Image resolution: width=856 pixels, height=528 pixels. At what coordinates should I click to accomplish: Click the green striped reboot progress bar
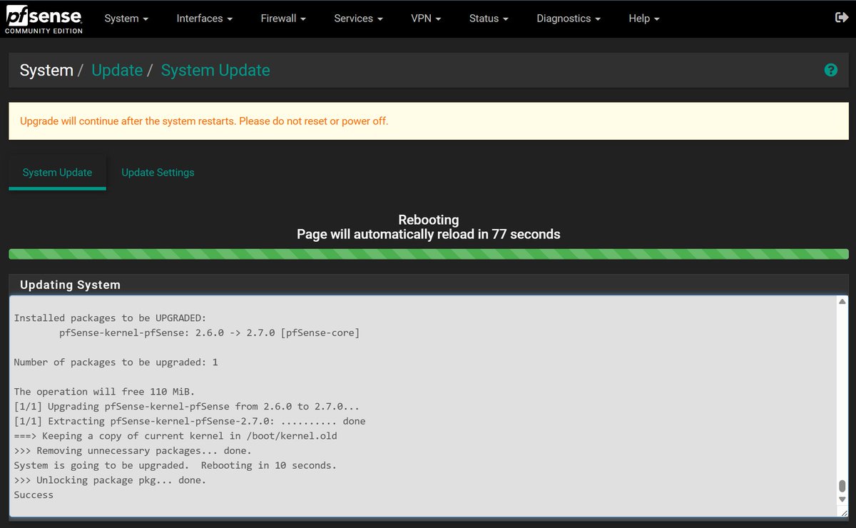click(429, 254)
